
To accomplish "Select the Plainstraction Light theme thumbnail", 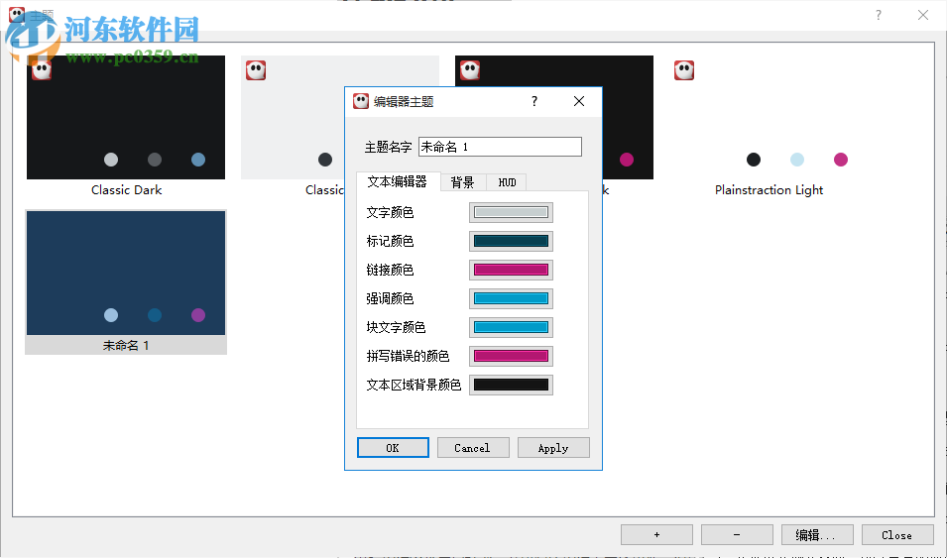I will 769,118.
